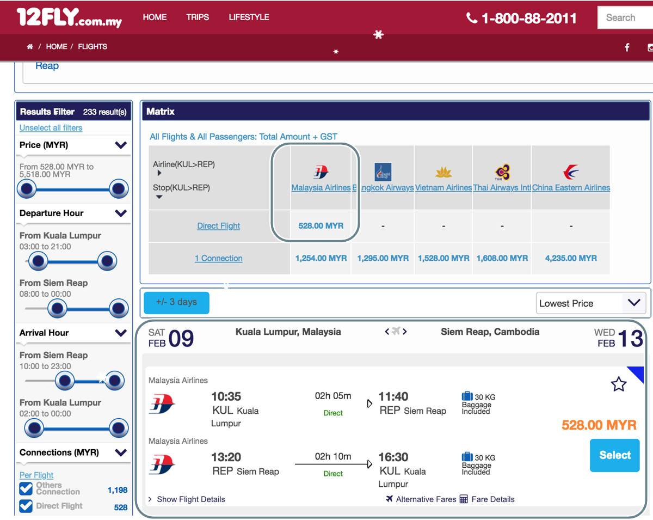Click into the Search input field

[625, 17]
